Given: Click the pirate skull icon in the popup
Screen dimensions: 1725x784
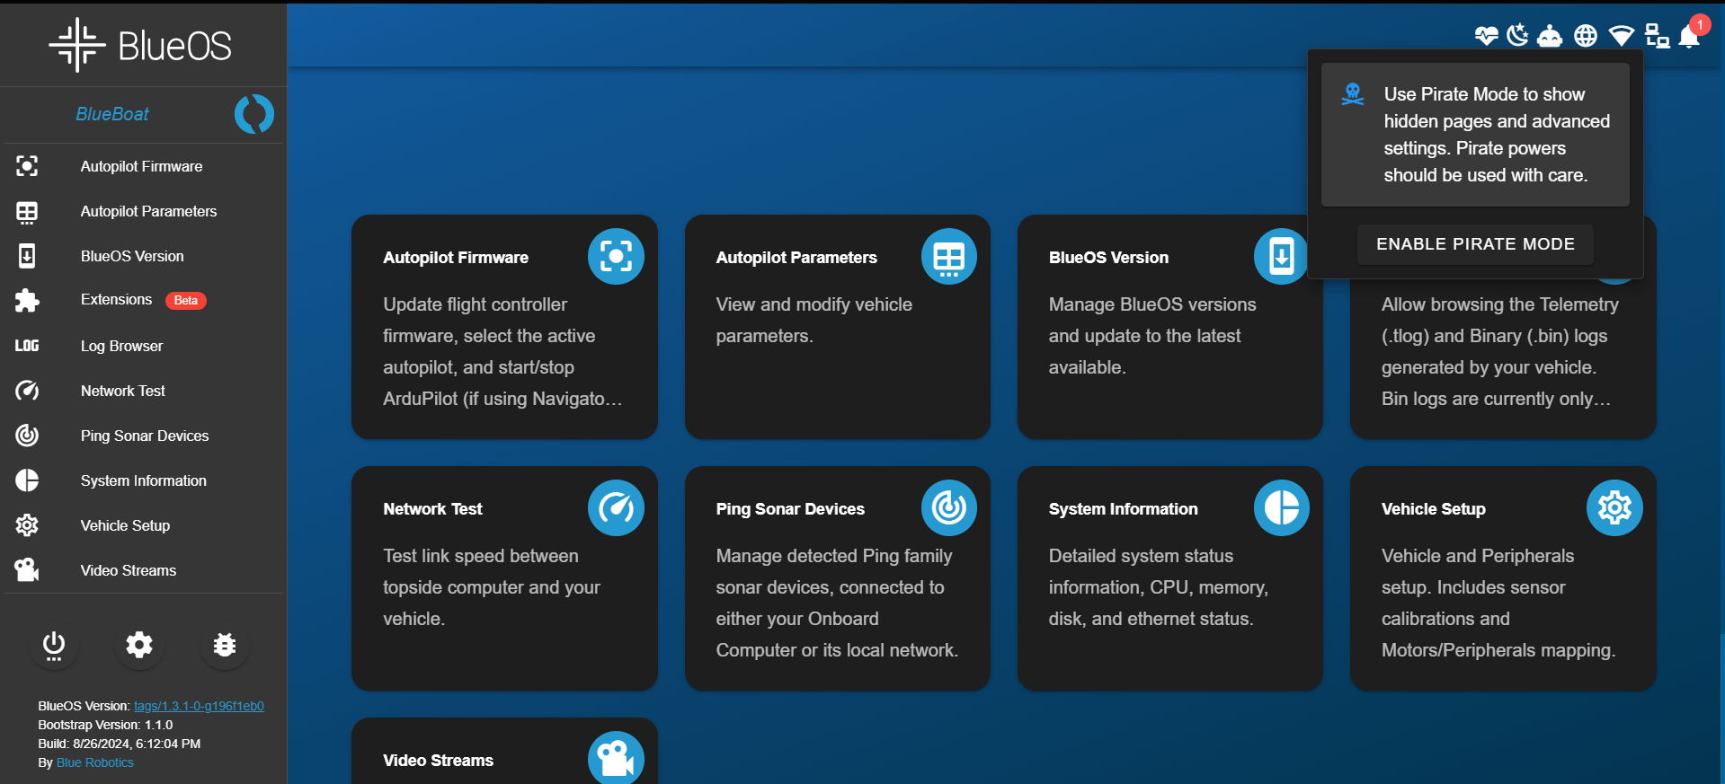Looking at the screenshot, I should 1353,93.
